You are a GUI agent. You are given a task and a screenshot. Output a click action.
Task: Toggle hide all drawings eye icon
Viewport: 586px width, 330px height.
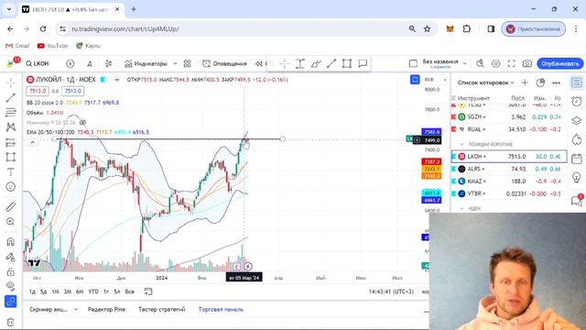pos(11,286)
